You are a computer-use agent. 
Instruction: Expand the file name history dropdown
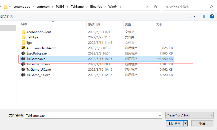160,115
